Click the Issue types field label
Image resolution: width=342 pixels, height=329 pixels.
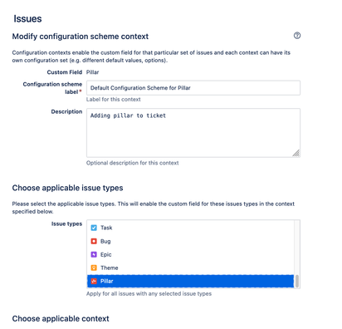66,223
